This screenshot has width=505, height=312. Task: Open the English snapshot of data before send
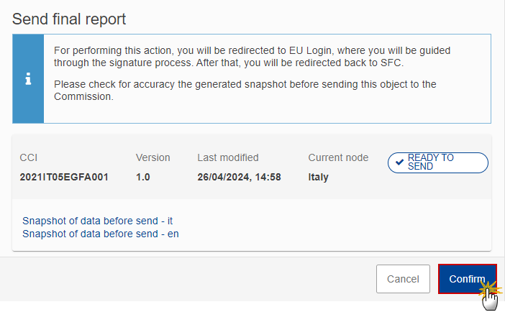pyautogui.click(x=101, y=234)
